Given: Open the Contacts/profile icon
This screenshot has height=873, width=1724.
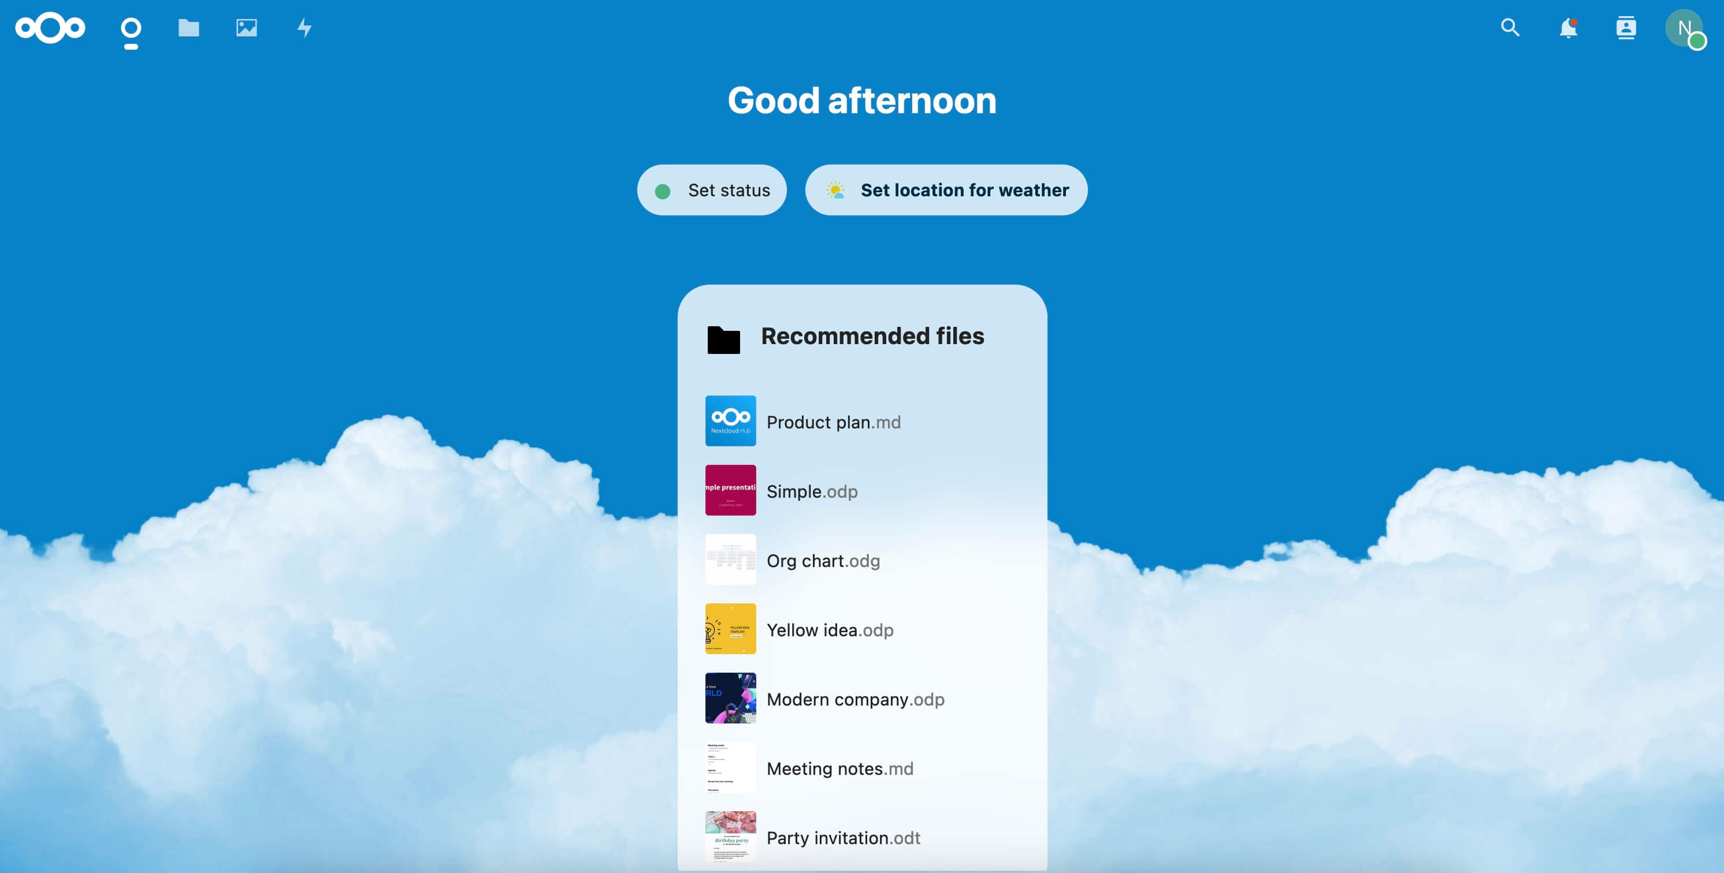Looking at the screenshot, I should tap(1626, 27).
